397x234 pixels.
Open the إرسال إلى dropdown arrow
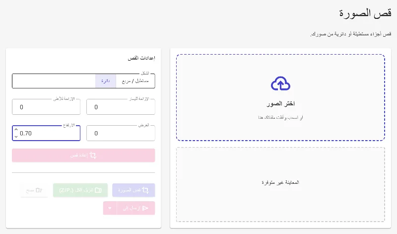pyautogui.click(x=110, y=208)
